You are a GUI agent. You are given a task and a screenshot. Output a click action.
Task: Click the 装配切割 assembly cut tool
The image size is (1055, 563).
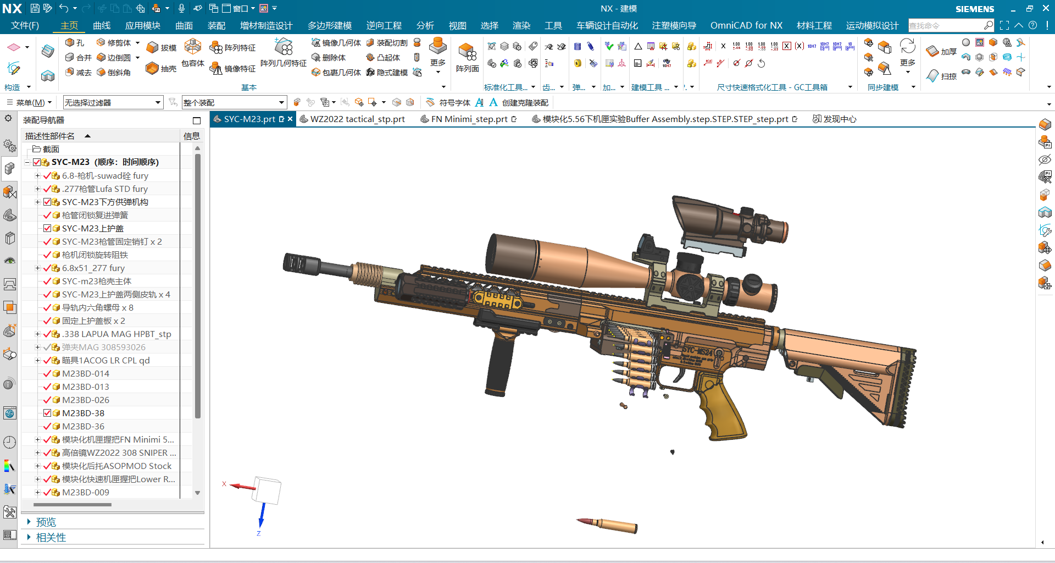387,43
